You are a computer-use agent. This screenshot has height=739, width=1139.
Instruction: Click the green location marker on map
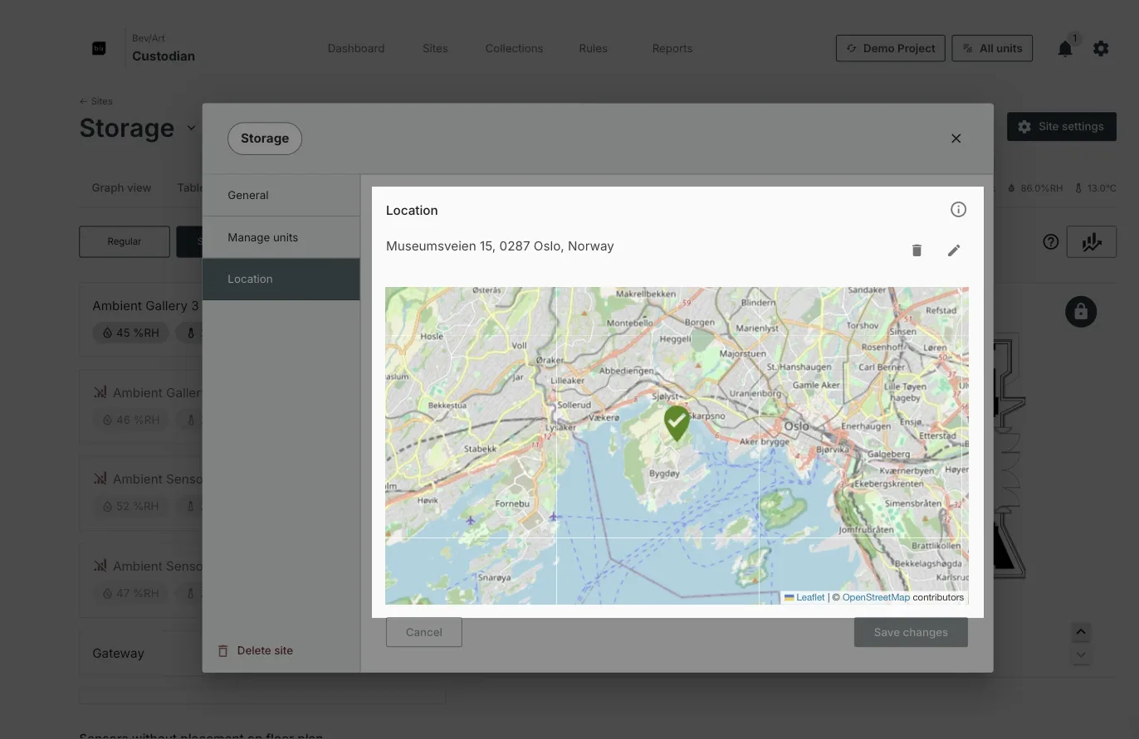pyautogui.click(x=677, y=423)
